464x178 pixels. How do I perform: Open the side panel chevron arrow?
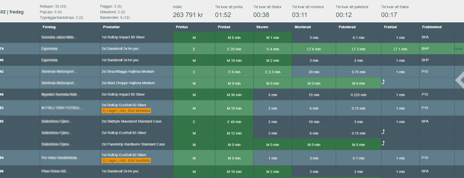[460, 80]
